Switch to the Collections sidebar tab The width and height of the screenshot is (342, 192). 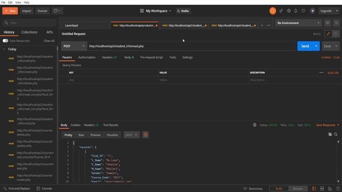click(29, 32)
